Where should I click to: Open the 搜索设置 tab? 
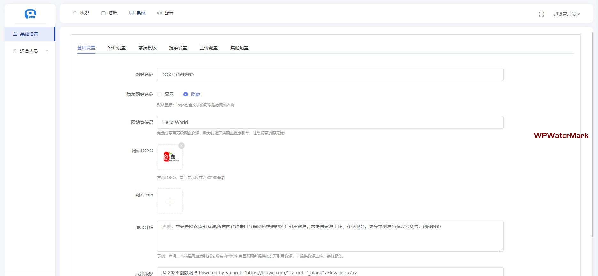click(x=178, y=48)
